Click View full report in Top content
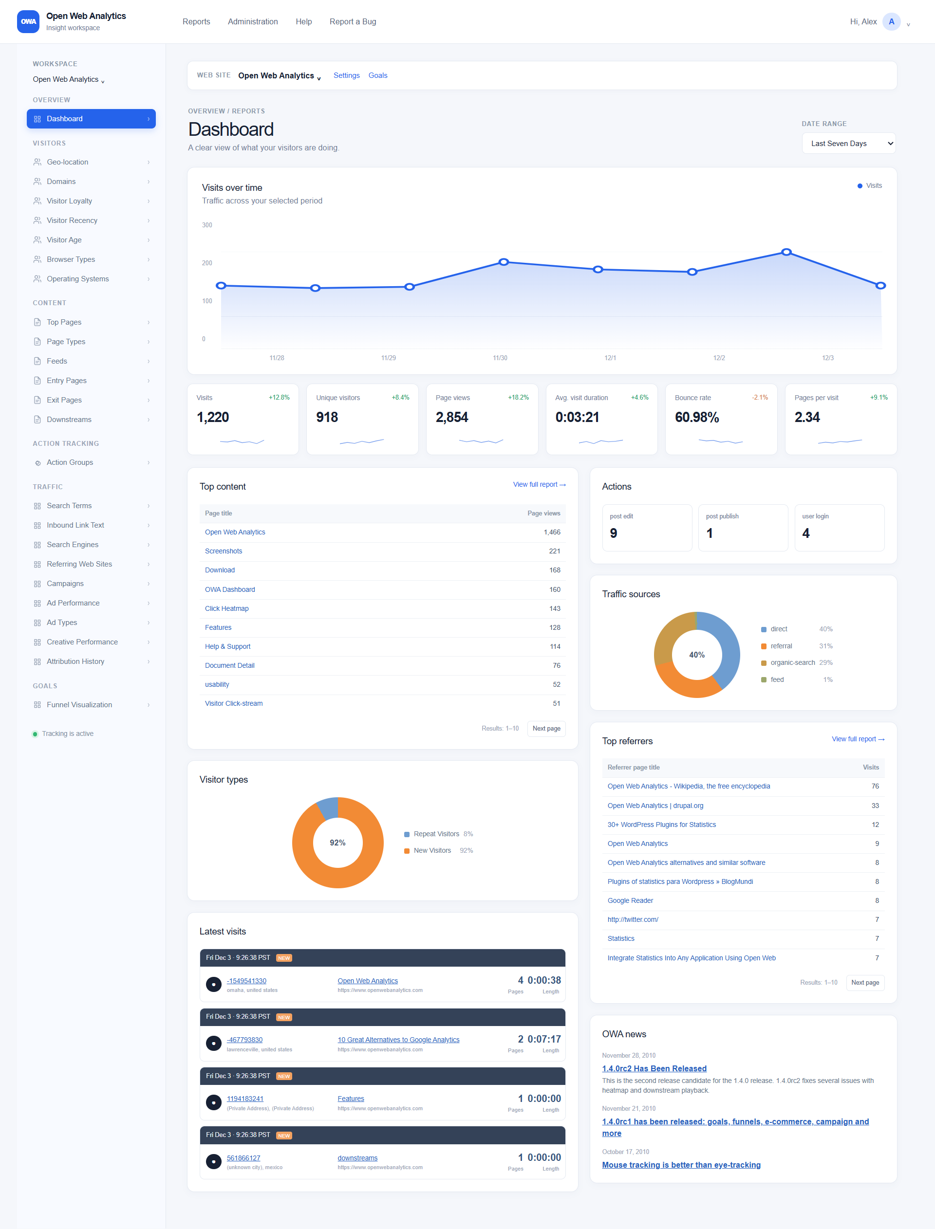This screenshot has height=1229, width=935. pyautogui.click(x=539, y=485)
